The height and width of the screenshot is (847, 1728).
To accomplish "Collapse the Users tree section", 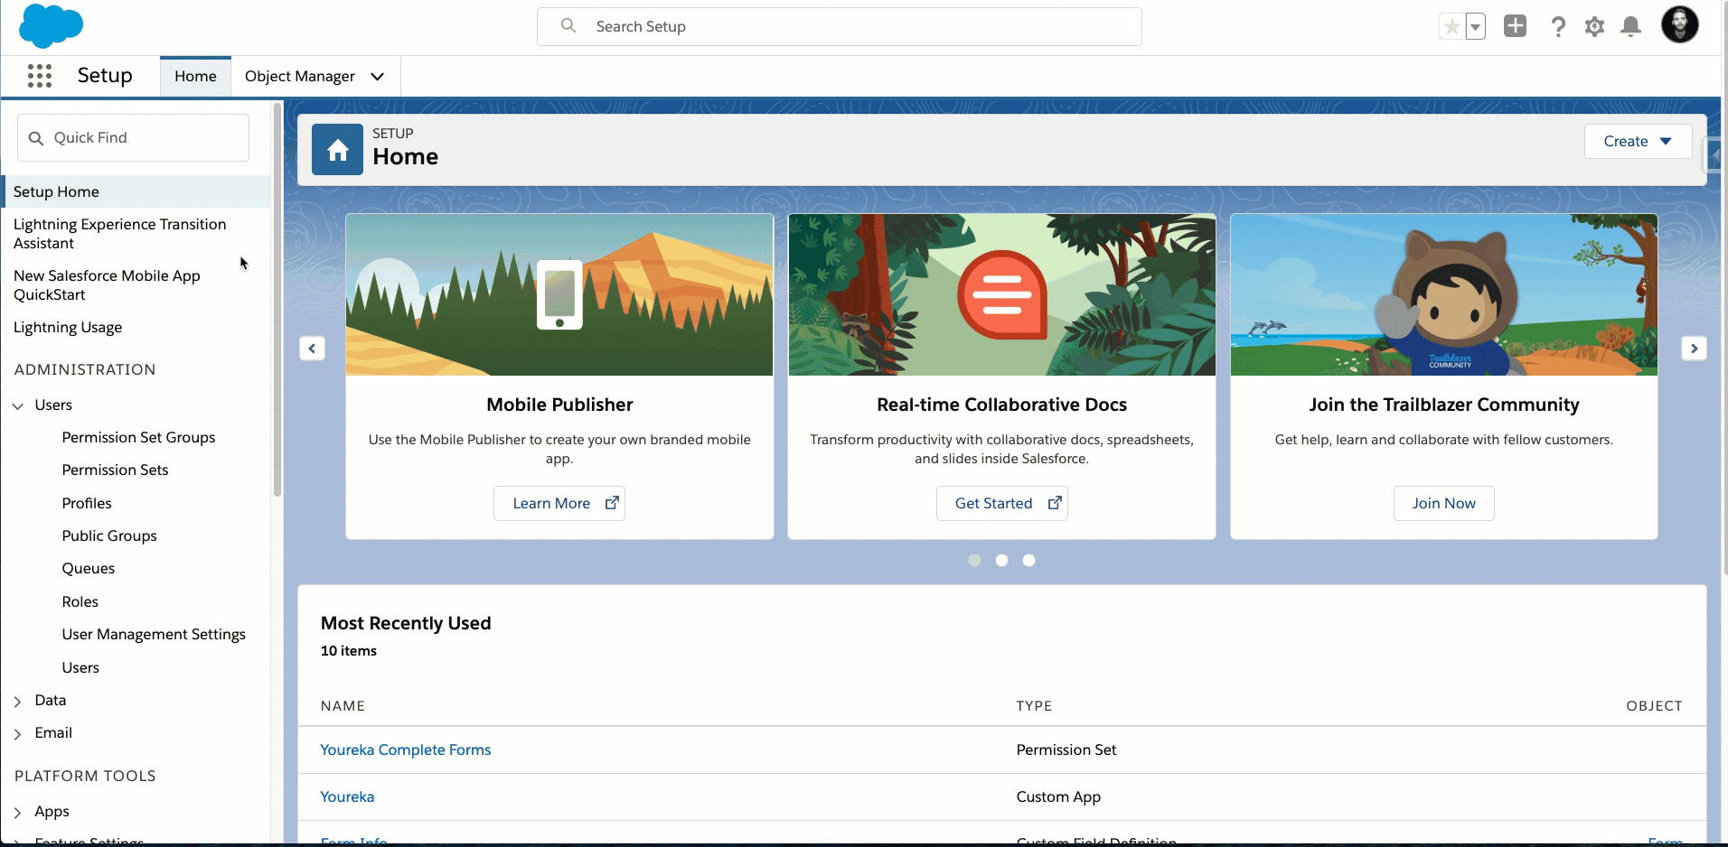I will 18,405.
